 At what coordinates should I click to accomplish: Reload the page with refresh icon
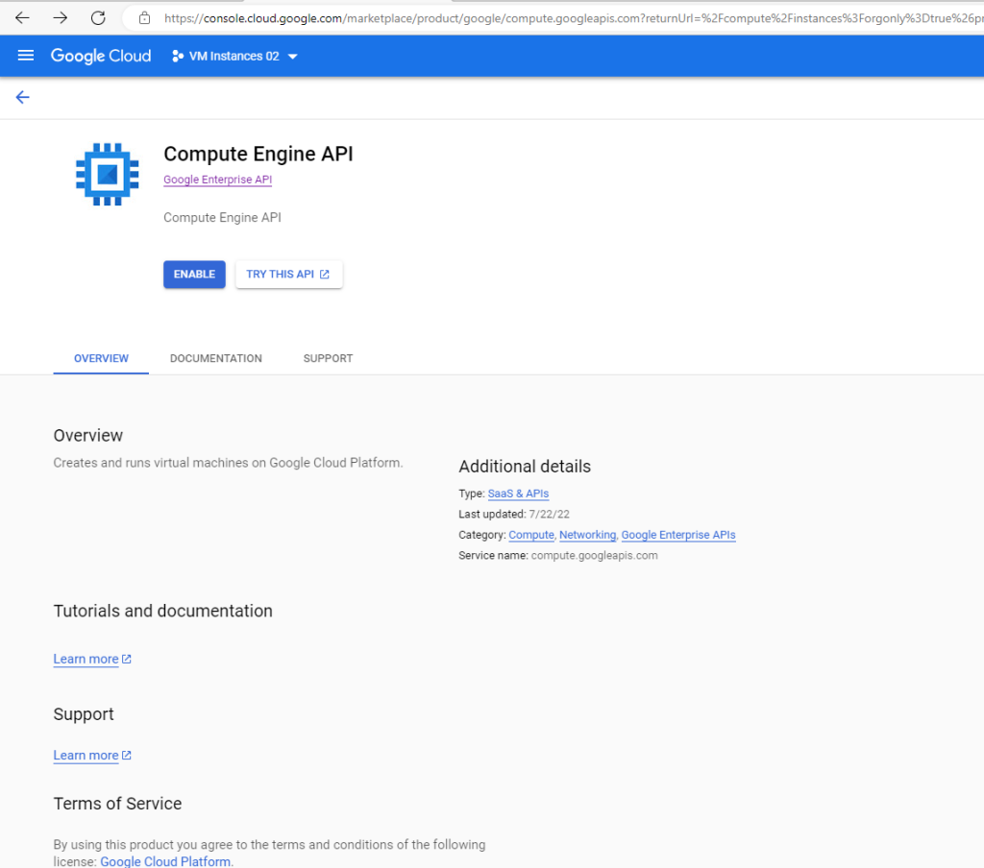(98, 18)
